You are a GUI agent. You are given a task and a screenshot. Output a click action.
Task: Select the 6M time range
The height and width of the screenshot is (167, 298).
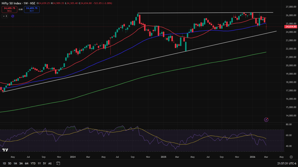coord(27,163)
